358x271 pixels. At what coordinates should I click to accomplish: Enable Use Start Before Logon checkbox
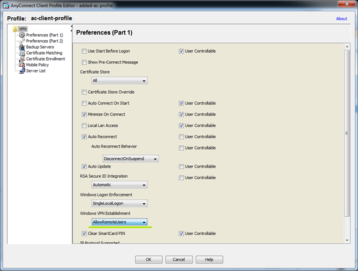[84, 51]
